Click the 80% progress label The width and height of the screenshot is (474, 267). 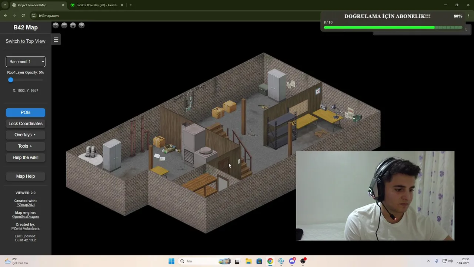tap(458, 16)
